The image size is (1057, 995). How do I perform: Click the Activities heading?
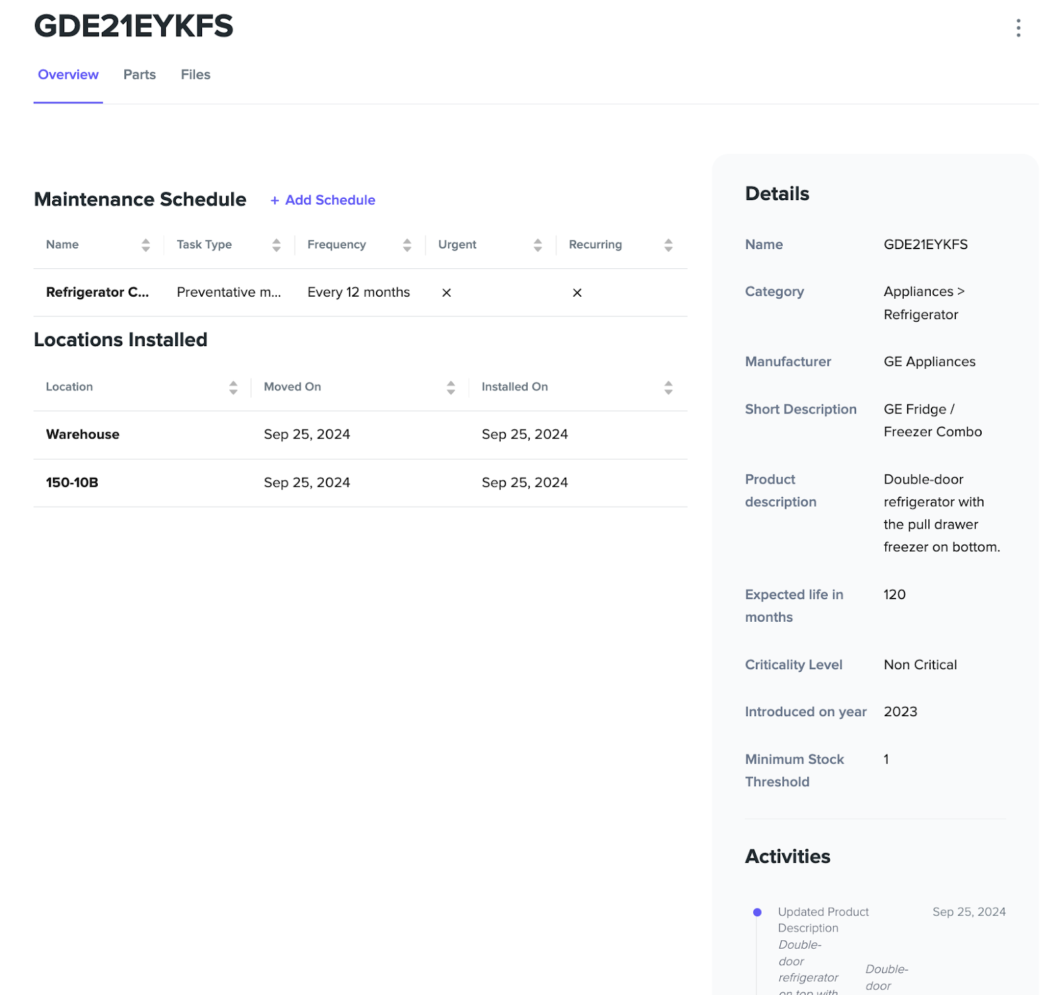[787, 856]
